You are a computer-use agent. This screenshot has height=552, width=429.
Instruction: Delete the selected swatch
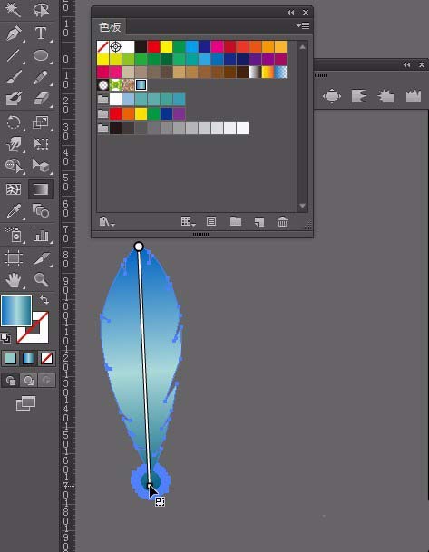[282, 222]
